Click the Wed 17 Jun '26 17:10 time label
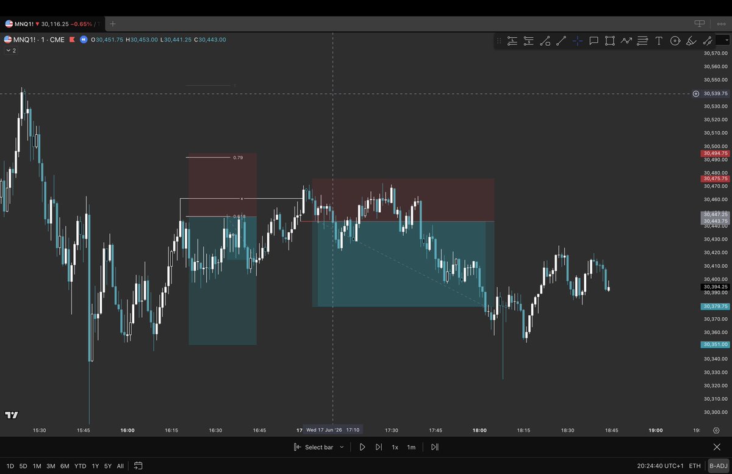The height and width of the screenshot is (474, 732). click(332, 430)
